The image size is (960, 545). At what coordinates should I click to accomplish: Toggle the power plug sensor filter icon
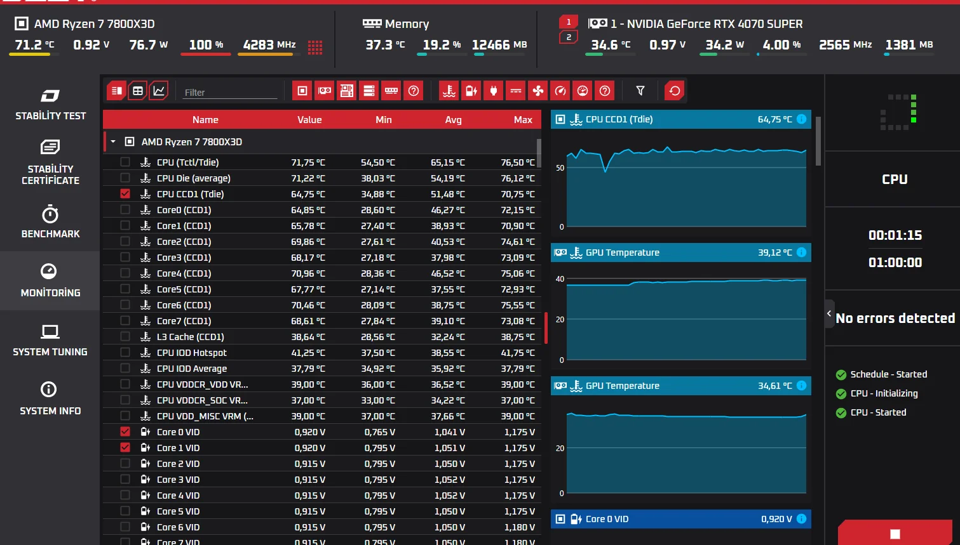click(x=494, y=91)
